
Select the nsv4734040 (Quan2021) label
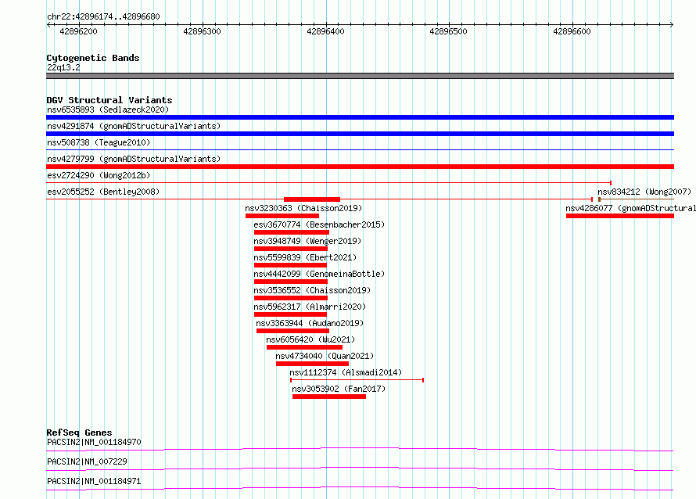pyautogui.click(x=325, y=356)
